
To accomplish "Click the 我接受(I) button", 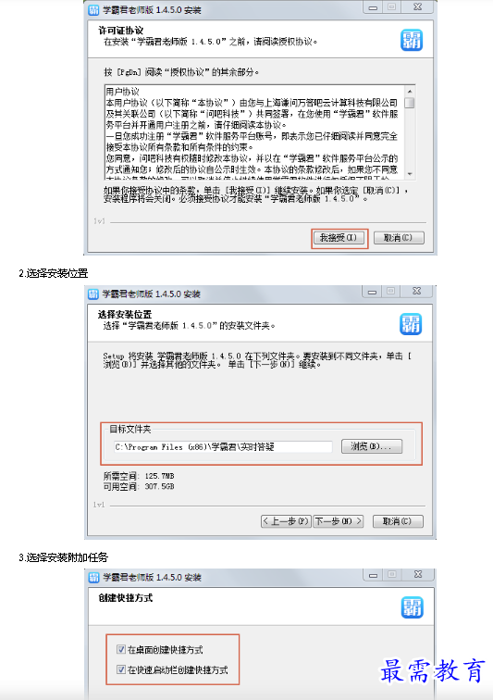I will [339, 238].
